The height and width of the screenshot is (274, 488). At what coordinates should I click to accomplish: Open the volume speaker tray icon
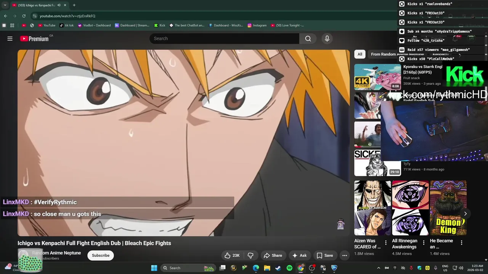(461, 268)
